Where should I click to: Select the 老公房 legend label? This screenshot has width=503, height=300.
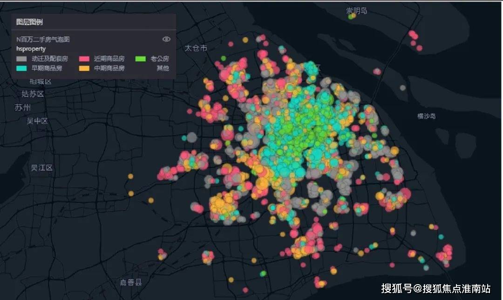coord(160,59)
